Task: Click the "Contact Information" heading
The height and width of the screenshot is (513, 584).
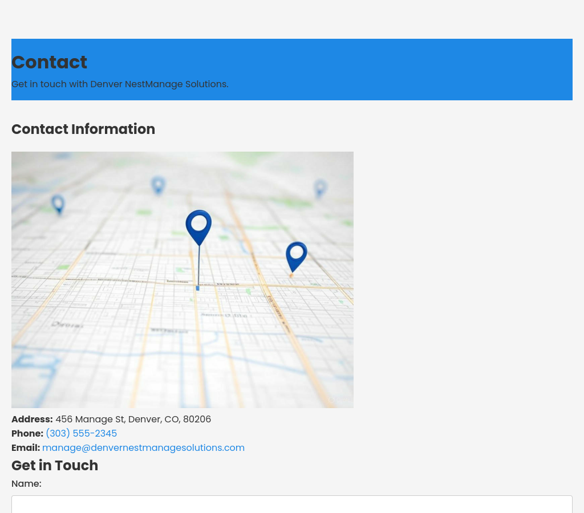Action: [x=83, y=129]
